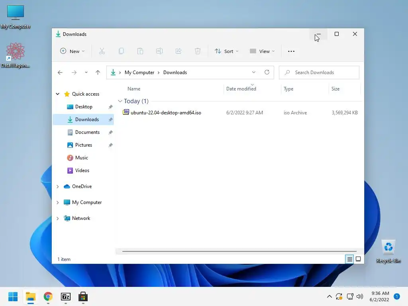Click the Cut scissors icon
The image size is (408, 306).
point(102,51)
